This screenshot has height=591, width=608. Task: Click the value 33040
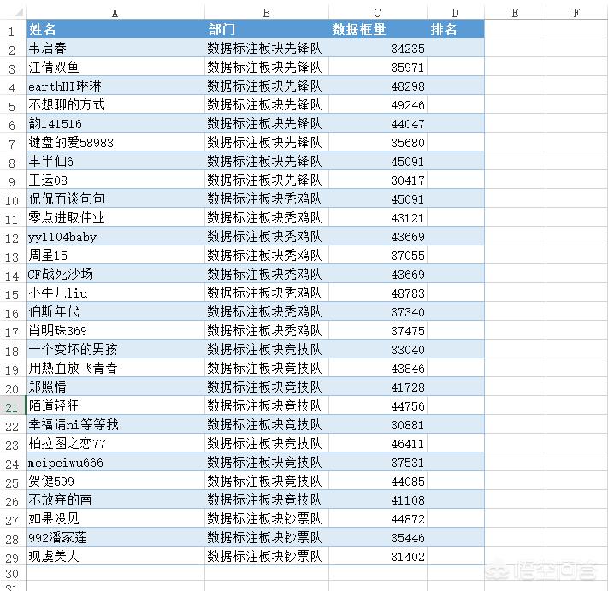[x=408, y=350]
